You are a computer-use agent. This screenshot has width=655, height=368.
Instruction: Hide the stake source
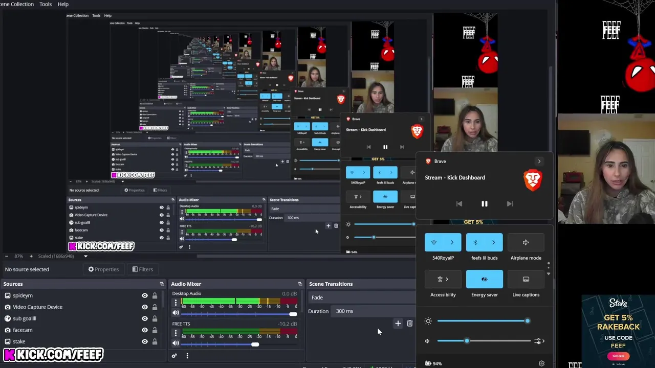(145, 341)
